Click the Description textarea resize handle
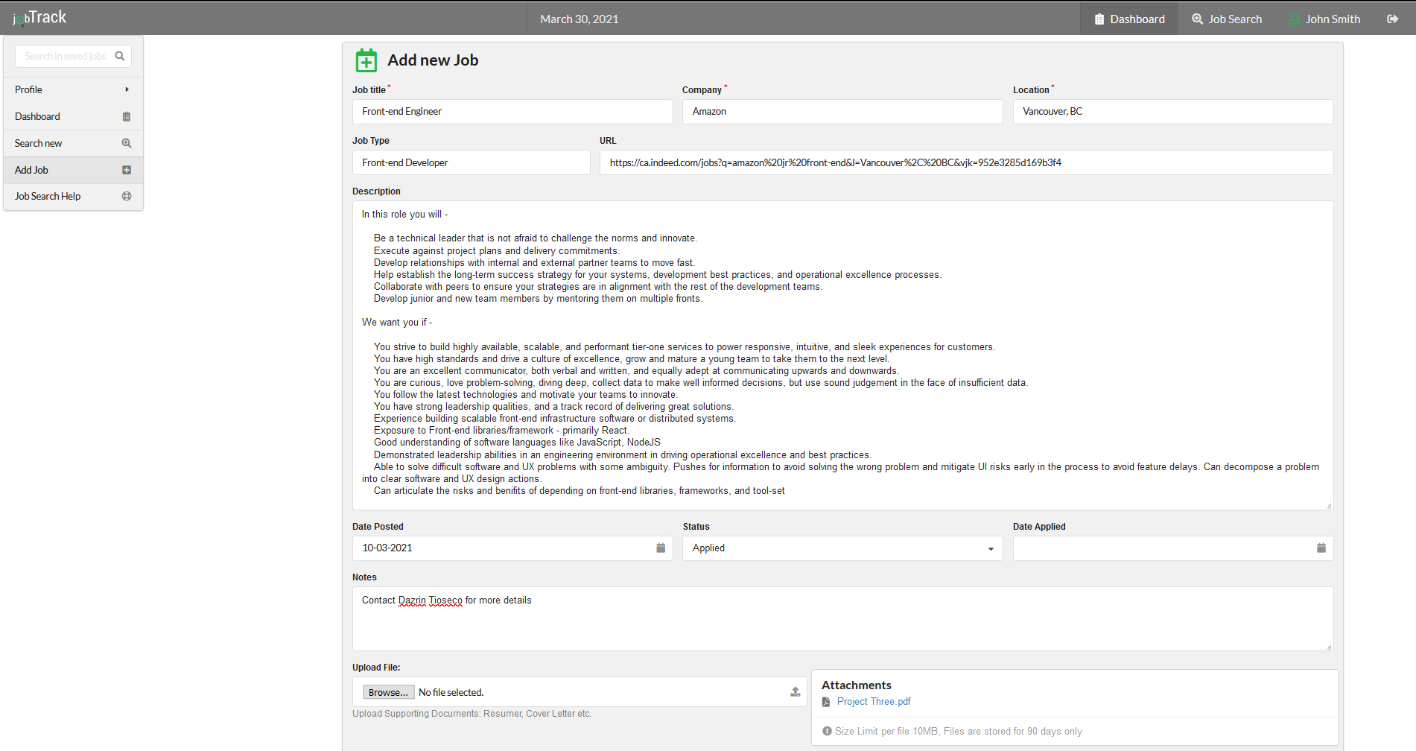The height and width of the screenshot is (751, 1416). pos(1329,506)
